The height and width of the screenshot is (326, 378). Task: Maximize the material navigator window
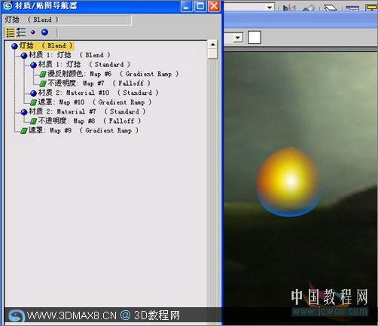click(x=200, y=6)
